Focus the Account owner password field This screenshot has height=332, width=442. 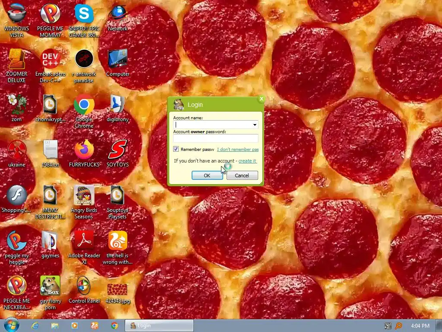[x=216, y=138]
